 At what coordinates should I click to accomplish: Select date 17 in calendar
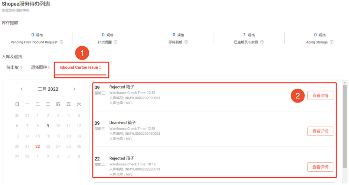(x=58, y=136)
